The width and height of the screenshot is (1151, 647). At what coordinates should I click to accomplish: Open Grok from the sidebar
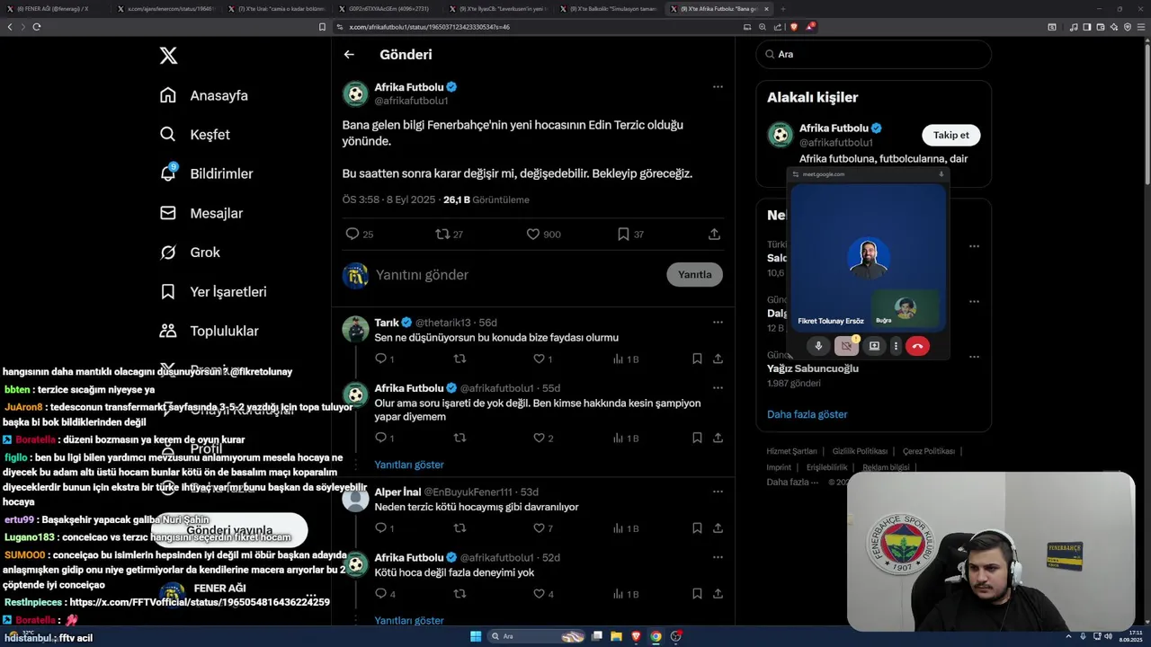pos(190,253)
